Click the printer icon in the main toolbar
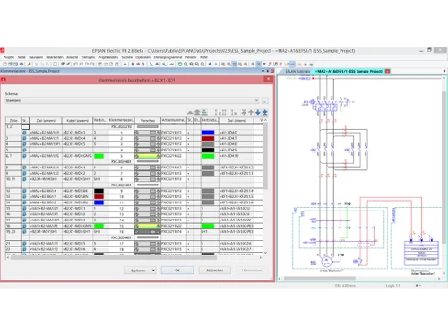 22,64
